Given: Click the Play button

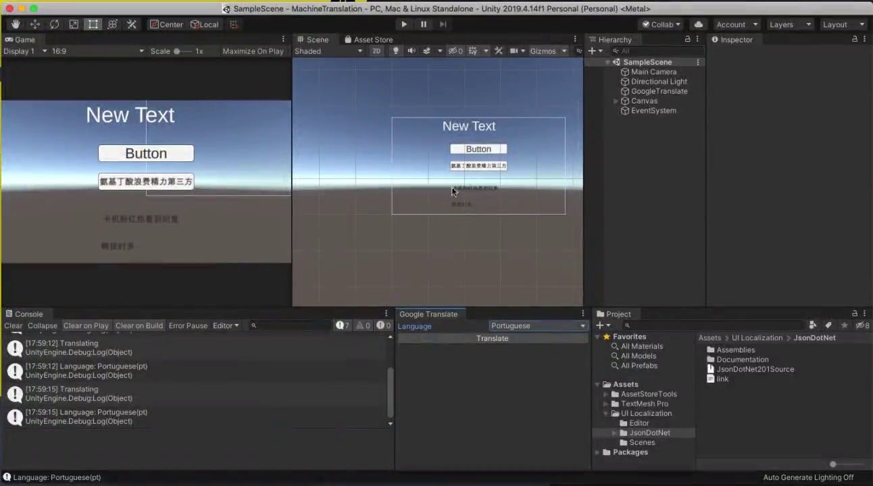Looking at the screenshot, I should point(404,24).
